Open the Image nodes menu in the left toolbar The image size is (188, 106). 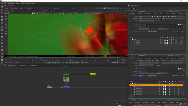pyautogui.click(x=2, y=7)
